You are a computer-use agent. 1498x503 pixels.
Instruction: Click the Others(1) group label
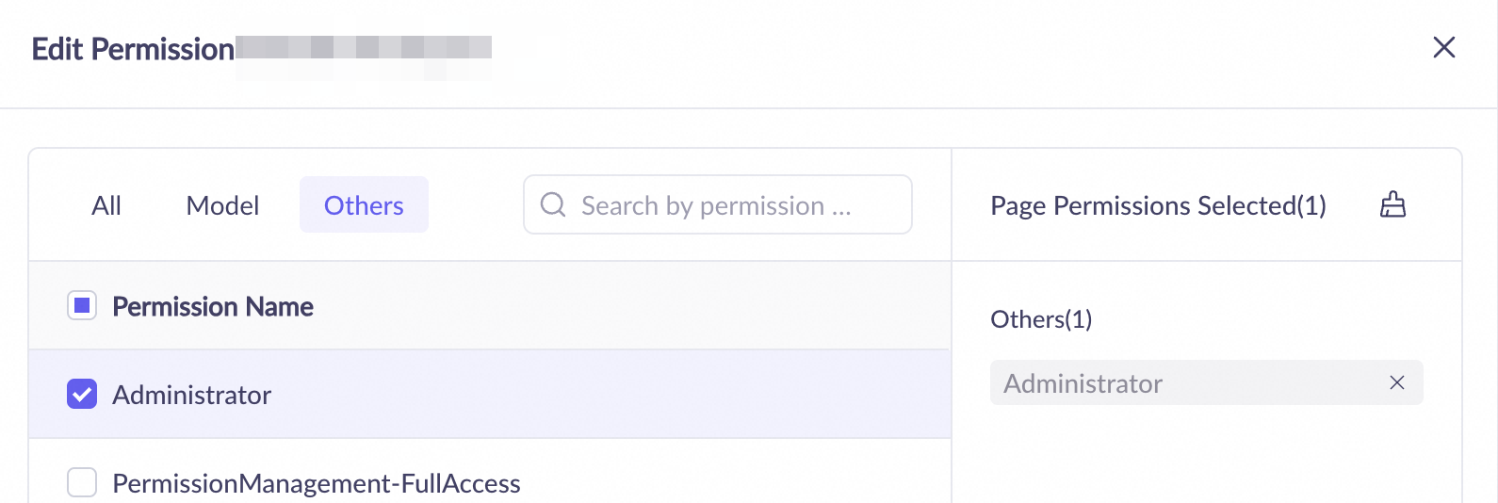[x=1041, y=319]
